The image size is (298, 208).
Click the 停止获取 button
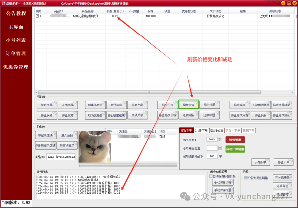point(47,115)
